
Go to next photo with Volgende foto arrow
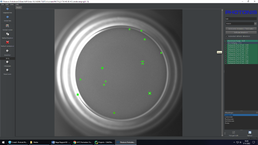point(8,9)
